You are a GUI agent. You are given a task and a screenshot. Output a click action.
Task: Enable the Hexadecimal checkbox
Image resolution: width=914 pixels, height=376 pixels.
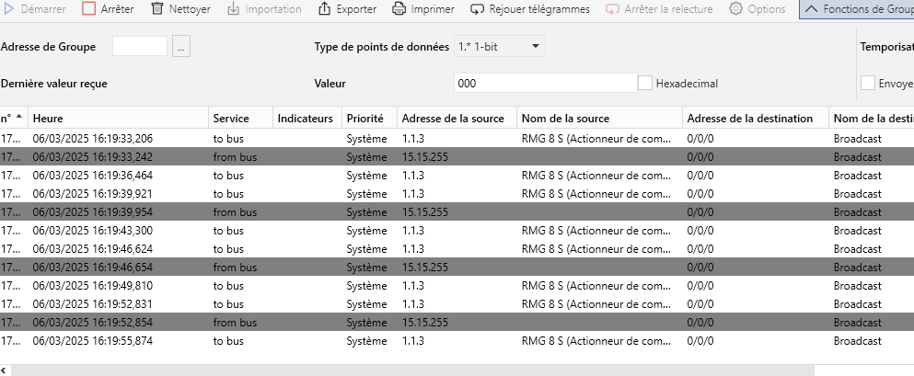645,84
